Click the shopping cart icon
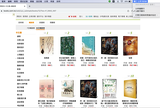 [69, 16]
